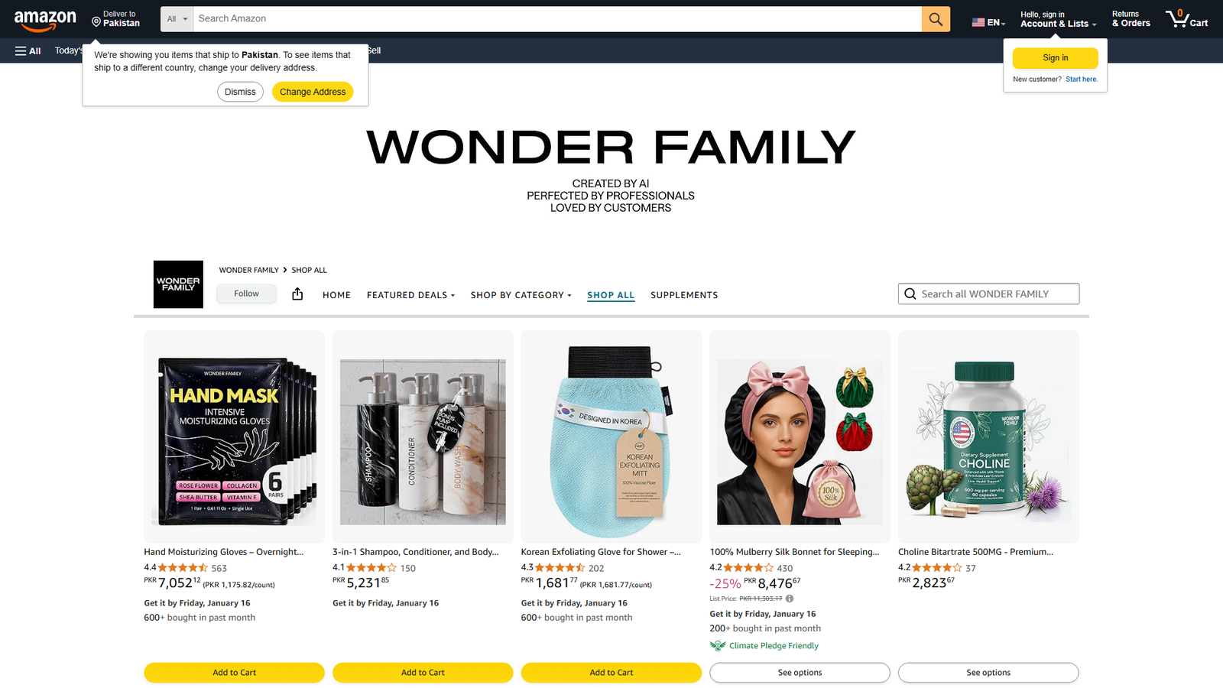The width and height of the screenshot is (1223, 688).
Task: Expand the Shop by Category menu
Action: (x=521, y=295)
